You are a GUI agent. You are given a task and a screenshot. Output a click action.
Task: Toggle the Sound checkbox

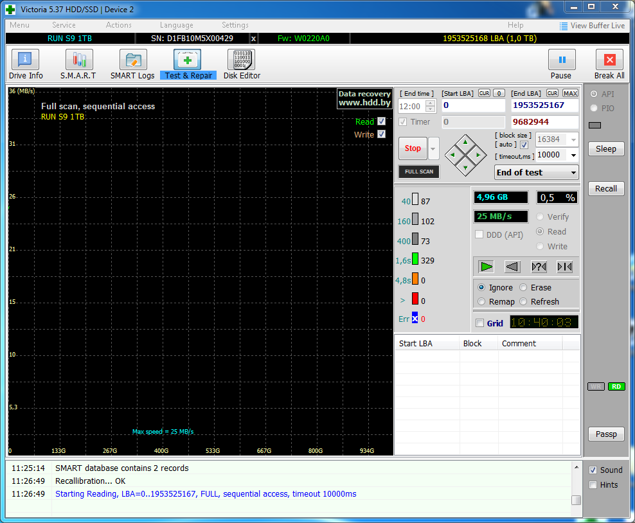click(x=593, y=470)
